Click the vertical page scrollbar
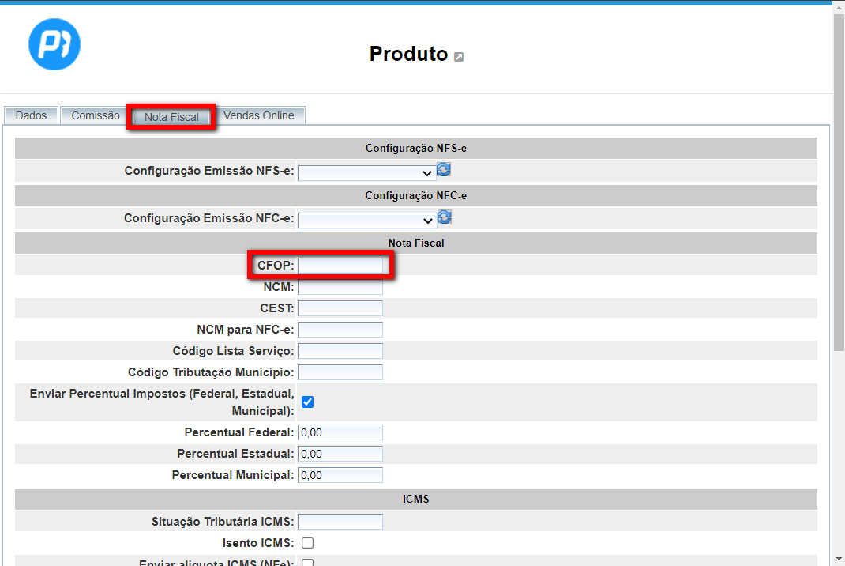 coord(839,182)
